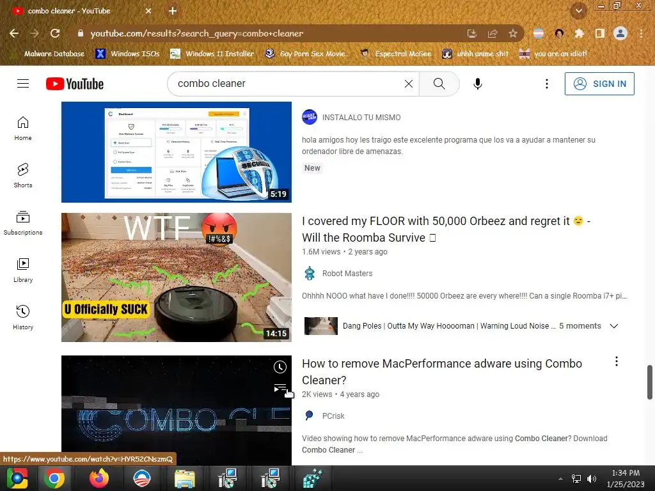The height and width of the screenshot is (491, 655).
Task: Open File Explorer folder on taskbar
Action: tap(185, 479)
